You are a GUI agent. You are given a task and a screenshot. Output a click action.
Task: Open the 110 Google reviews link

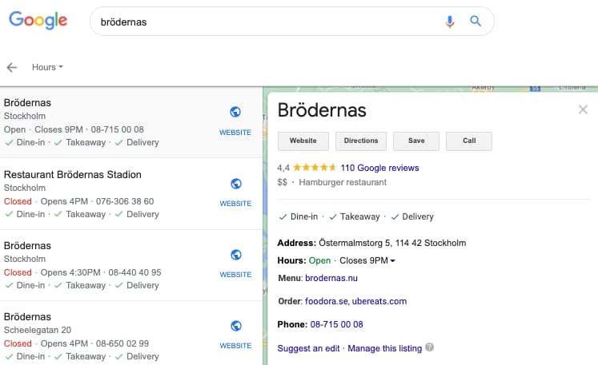379,168
